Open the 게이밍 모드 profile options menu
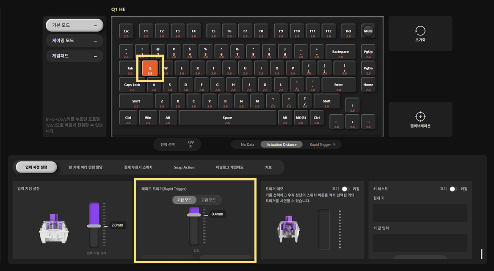This screenshot has width=494, height=271. 96,41
